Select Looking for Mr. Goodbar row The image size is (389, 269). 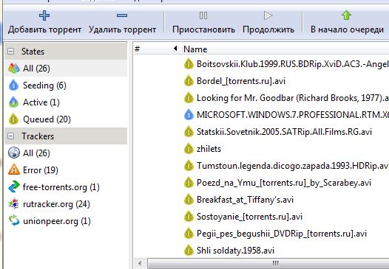pyautogui.click(x=261, y=98)
